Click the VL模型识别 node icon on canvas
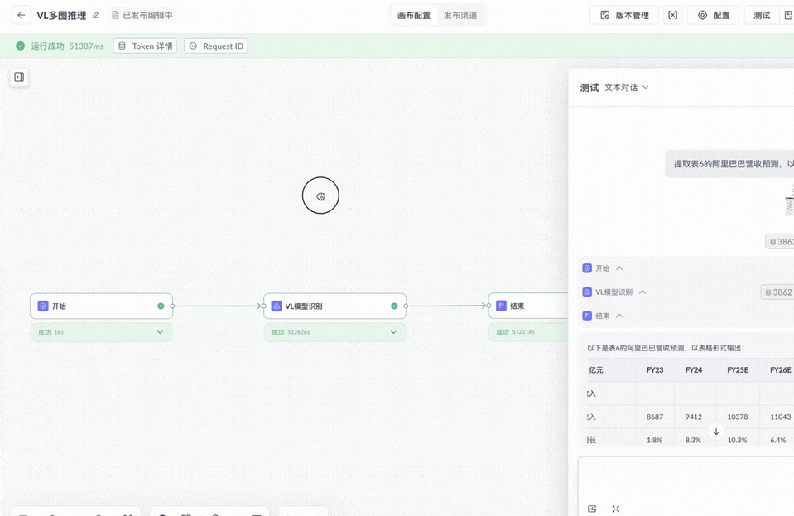 tap(277, 306)
